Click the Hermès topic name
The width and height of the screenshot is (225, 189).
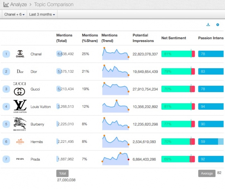pyautogui.click(x=37, y=142)
